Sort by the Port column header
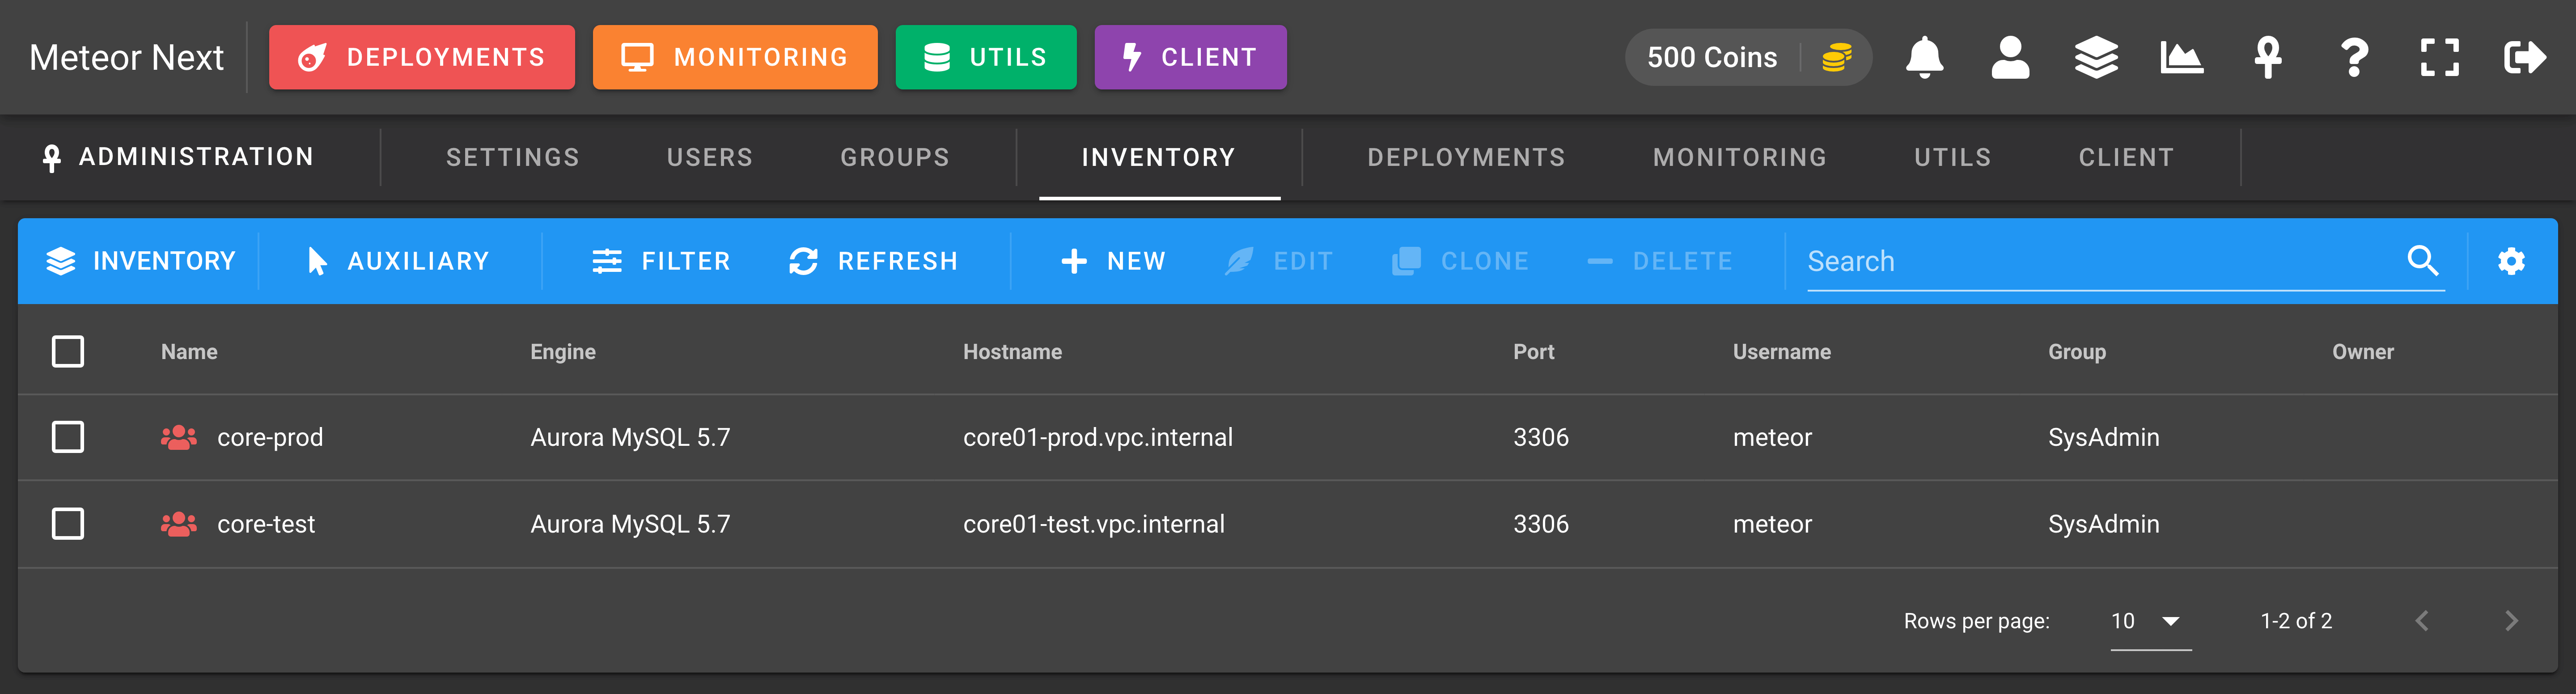The width and height of the screenshot is (2576, 694). pos(1534,352)
